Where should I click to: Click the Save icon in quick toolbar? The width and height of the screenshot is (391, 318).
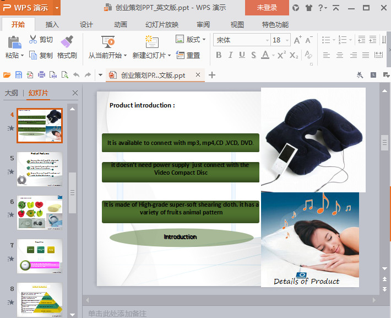coord(19,75)
